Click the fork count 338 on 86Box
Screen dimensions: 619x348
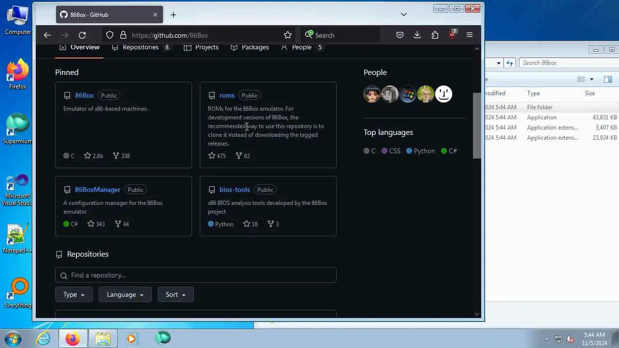click(121, 156)
